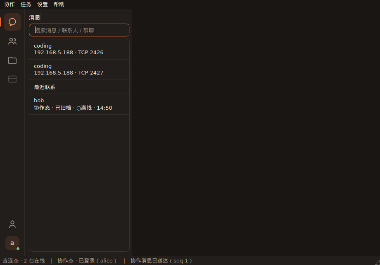Open the Files folder icon in sidebar
The width and height of the screenshot is (380, 265).
pyautogui.click(x=12, y=60)
